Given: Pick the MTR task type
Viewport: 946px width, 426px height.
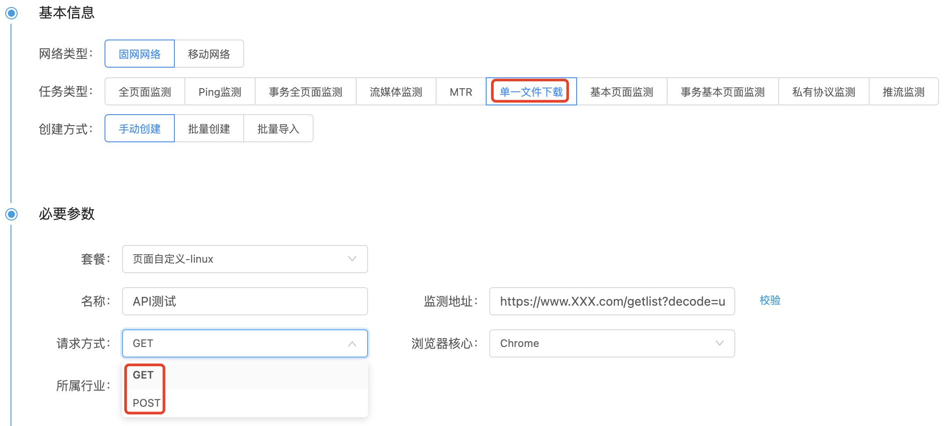Looking at the screenshot, I should pos(461,92).
